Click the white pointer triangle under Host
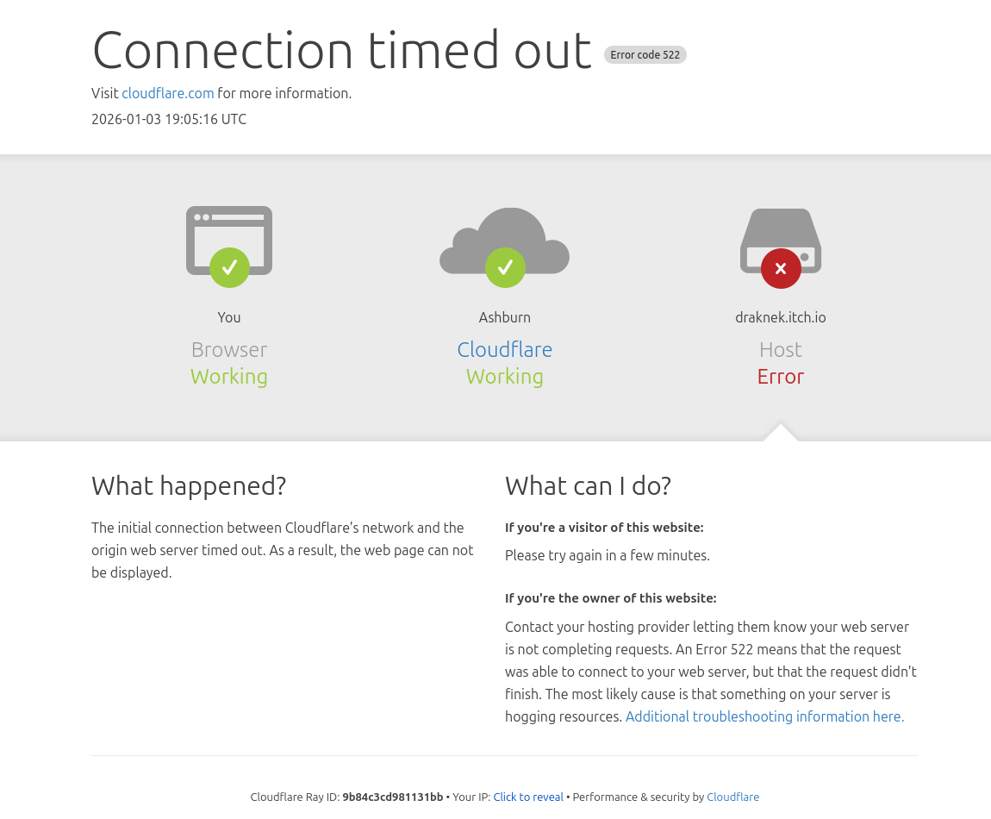 coord(781,433)
